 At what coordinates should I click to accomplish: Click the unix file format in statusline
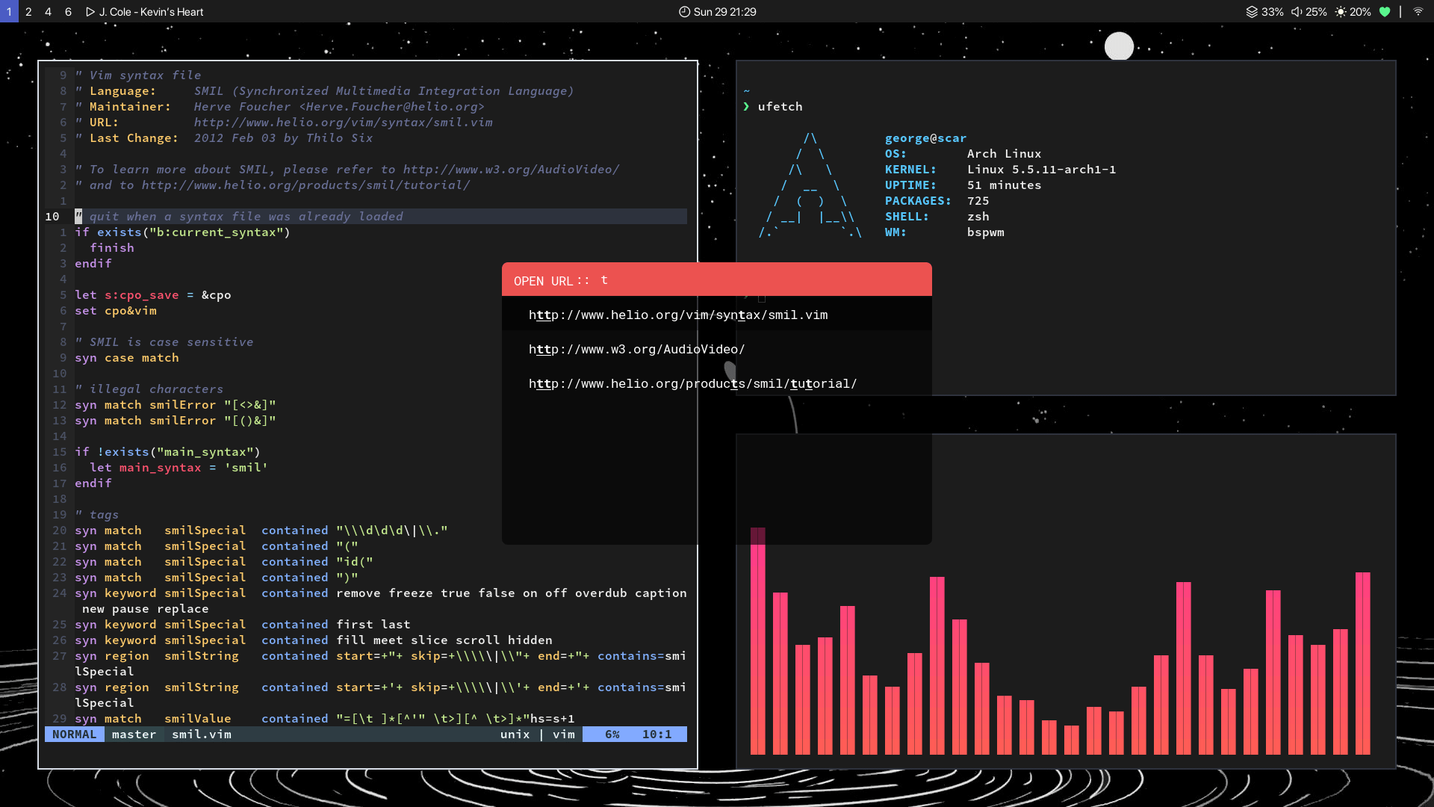point(515,735)
